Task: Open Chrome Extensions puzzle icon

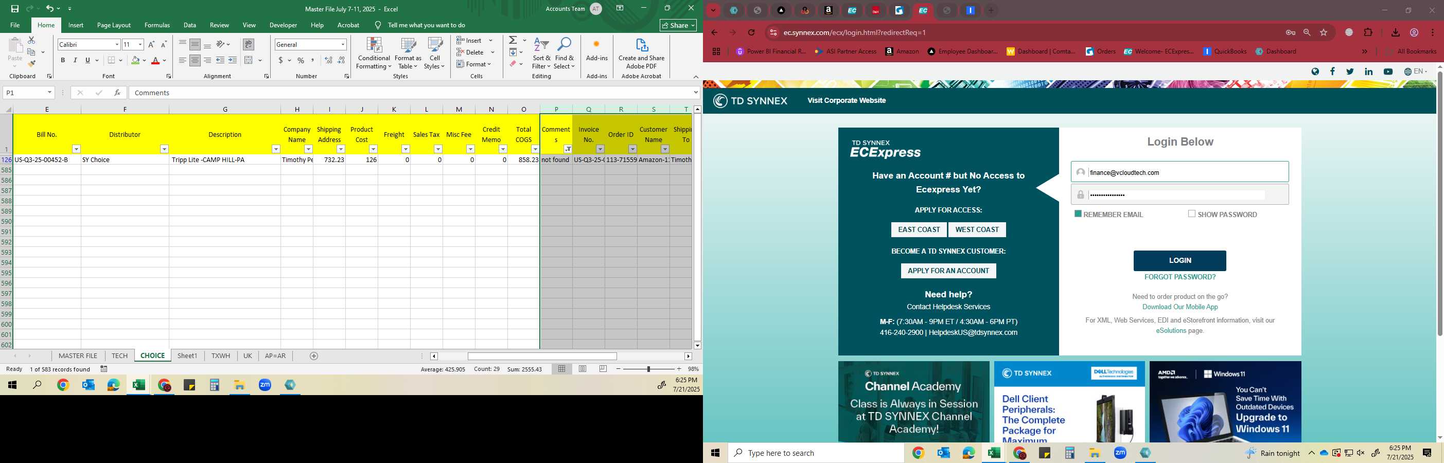Action: point(1368,32)
